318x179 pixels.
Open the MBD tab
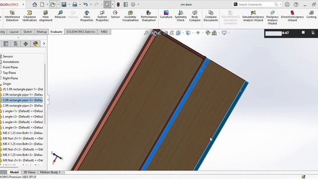[104, 32]
